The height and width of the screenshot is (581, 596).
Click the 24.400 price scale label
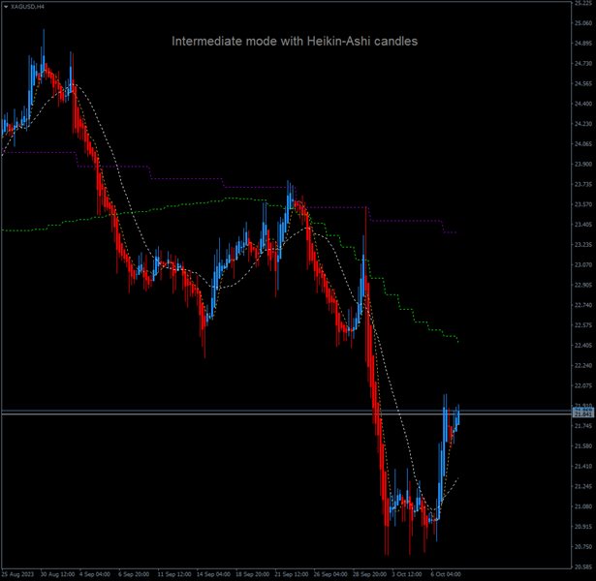pyautogui.click(x=583, y=104)
